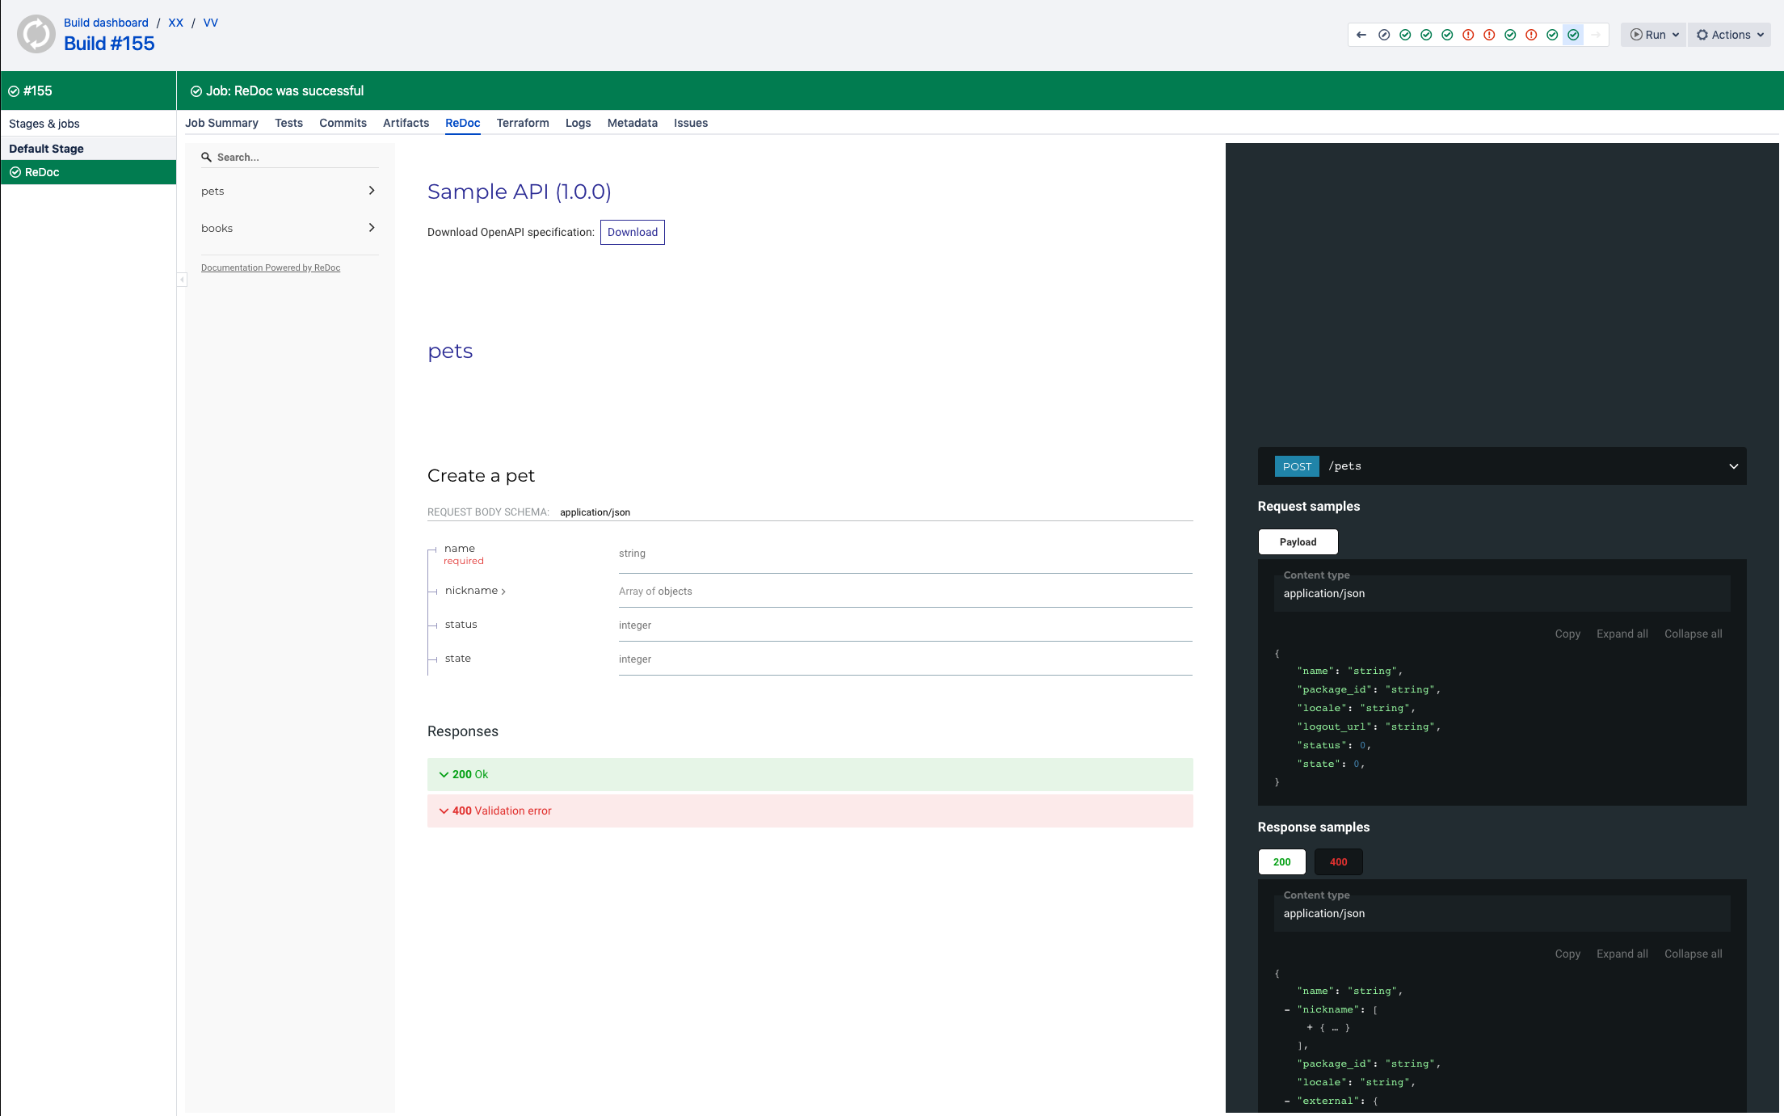Open the Documentation Powered by ReDoc link

271,267
